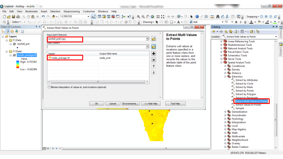Open the Catalog Location dropdown
The image size is (283, 159).
coord(276,37)
